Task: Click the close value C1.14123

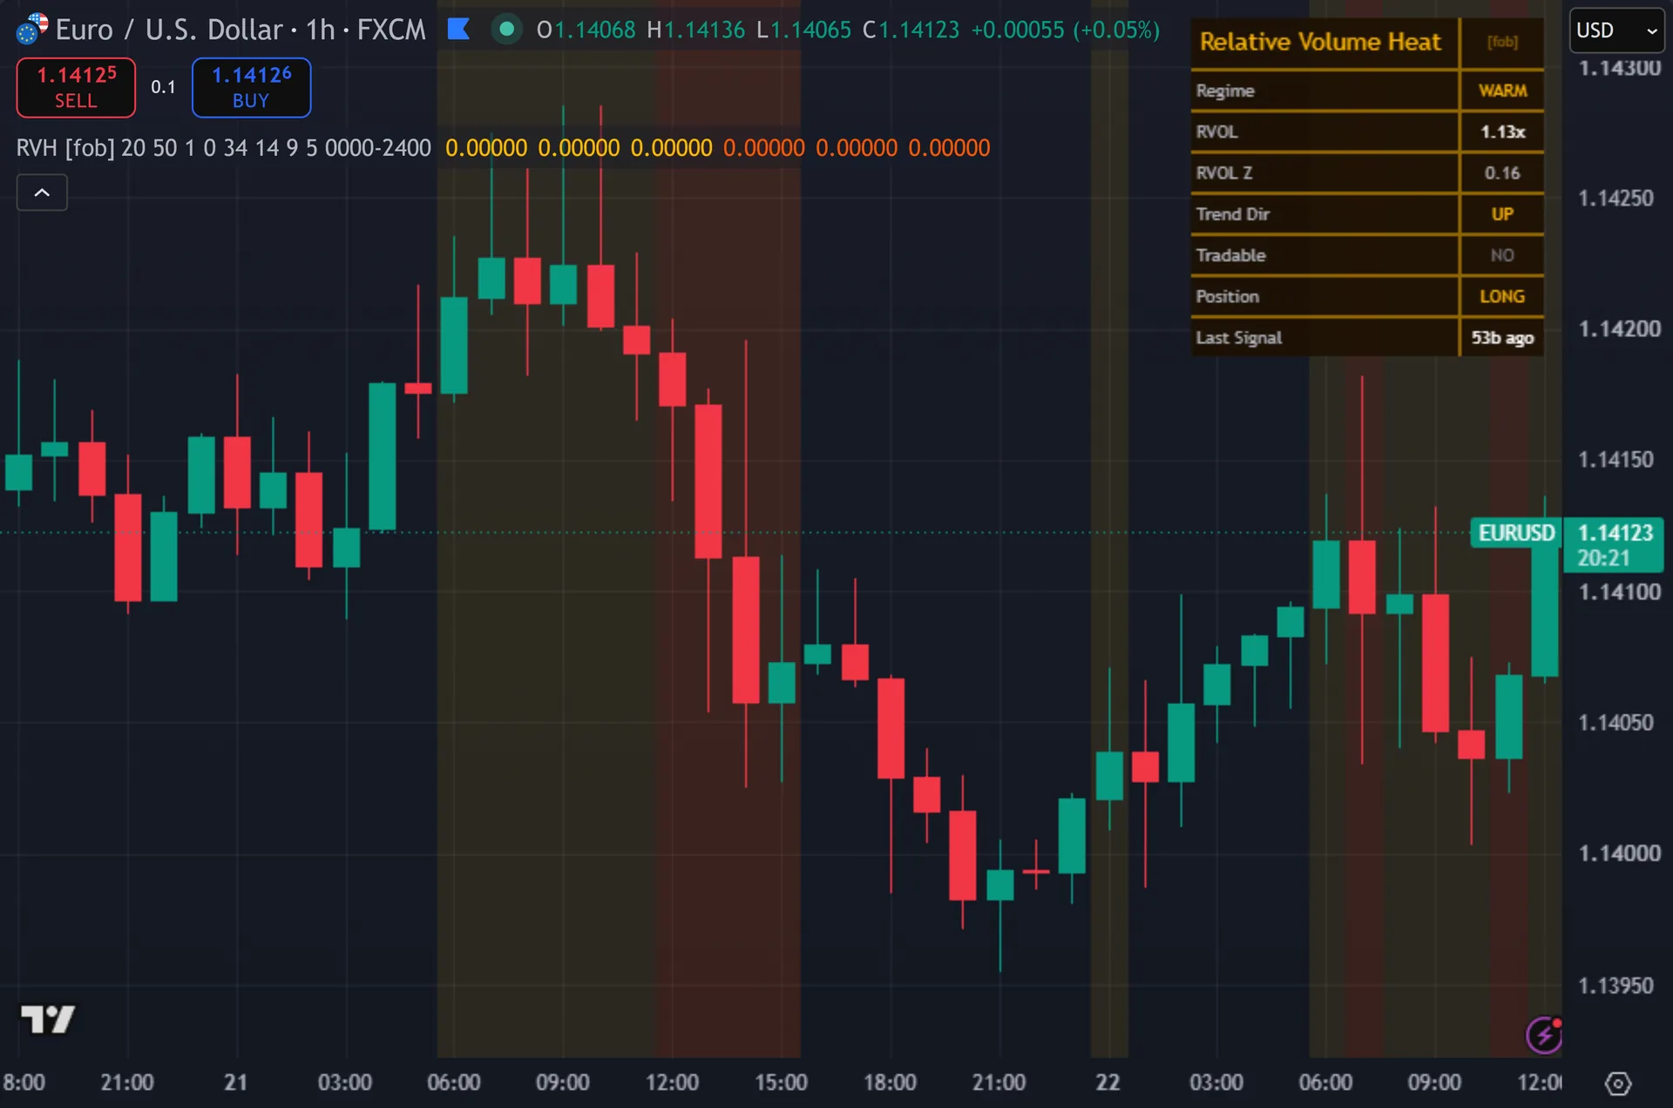Action: pyautogui.click(x=911, y=30)
